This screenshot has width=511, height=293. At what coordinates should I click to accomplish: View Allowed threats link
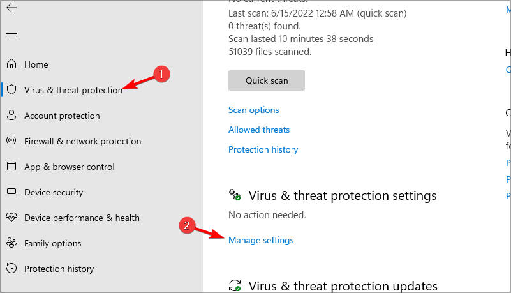coord(259,130)
